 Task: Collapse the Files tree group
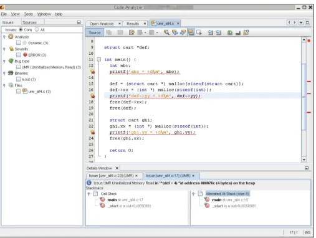4,85
